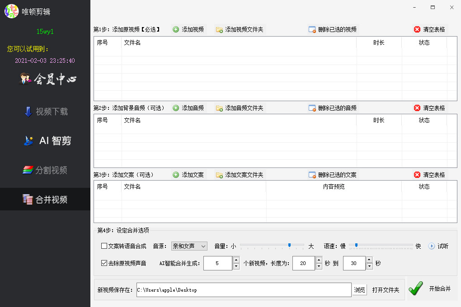Image resolution: width=461 pixels, height=307 pixels.
Task: Add copy text with 添加文案
Action: [x=189, y=175]
